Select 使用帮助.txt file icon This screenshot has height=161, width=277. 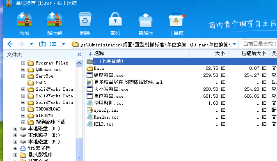click(90, 103)
